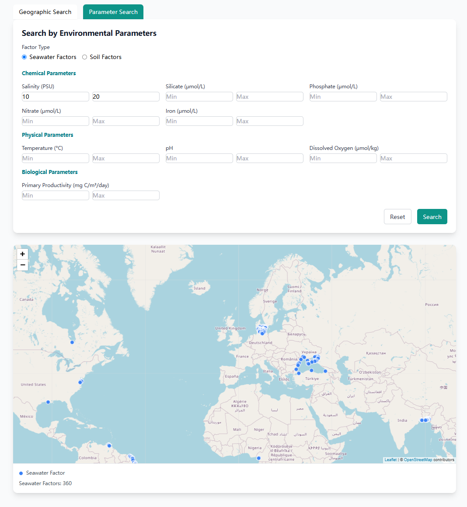
Task: Click the seawater marker north of Colombia
Action: coord(109,445)
